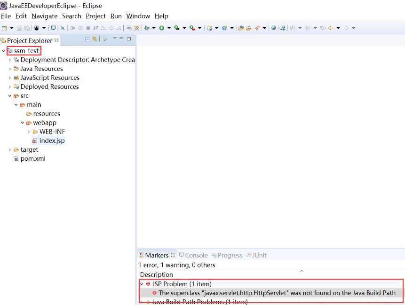The height and width of the screenshot is (305, 405).
Task: Collapse the webapp folder
Action: pyautogui.click(x=23, y=123)
